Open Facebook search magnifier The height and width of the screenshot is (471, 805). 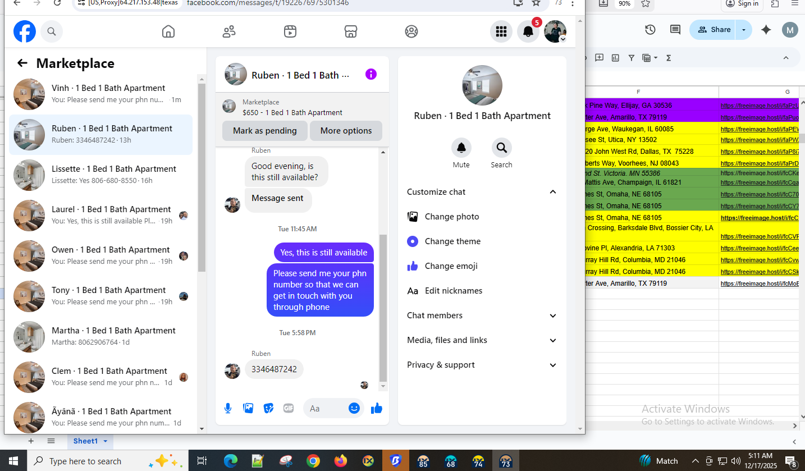pyautogui.click(x=52, y=31)
